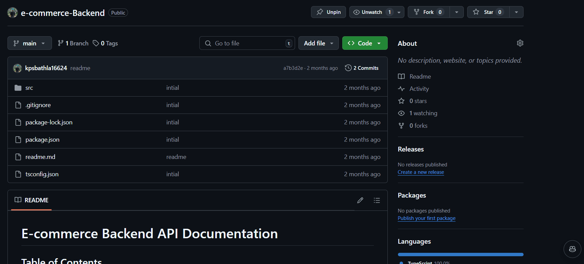Focus the Go to file search field
Screen dimensions: 584x264
point(247,43)
